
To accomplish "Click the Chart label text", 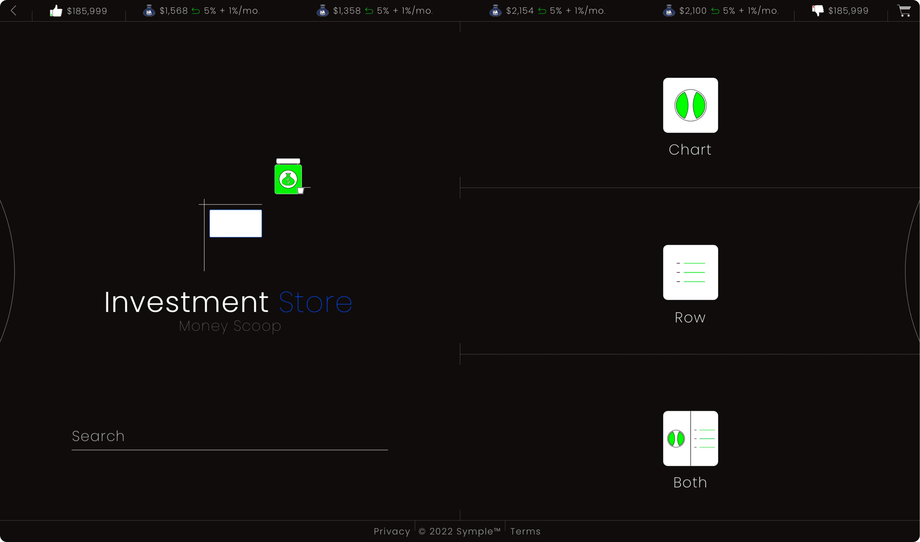I will [690, 150].
